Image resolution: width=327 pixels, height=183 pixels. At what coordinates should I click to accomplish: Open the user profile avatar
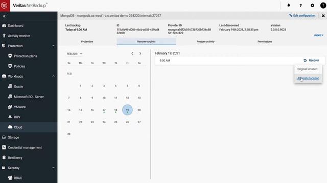(323, 6)
